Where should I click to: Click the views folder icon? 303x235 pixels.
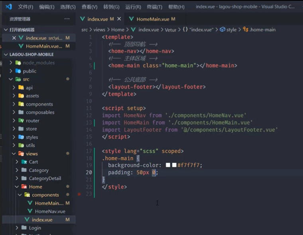pos(21,154)
